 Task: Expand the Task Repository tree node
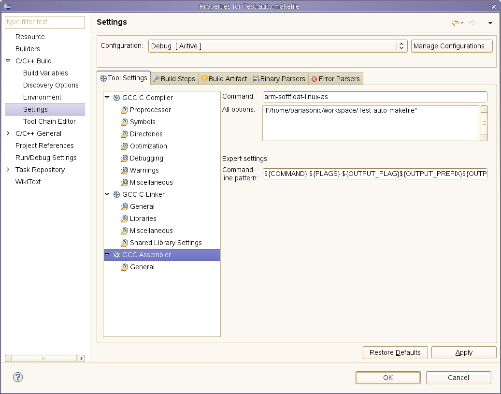[x=8, y=170]
